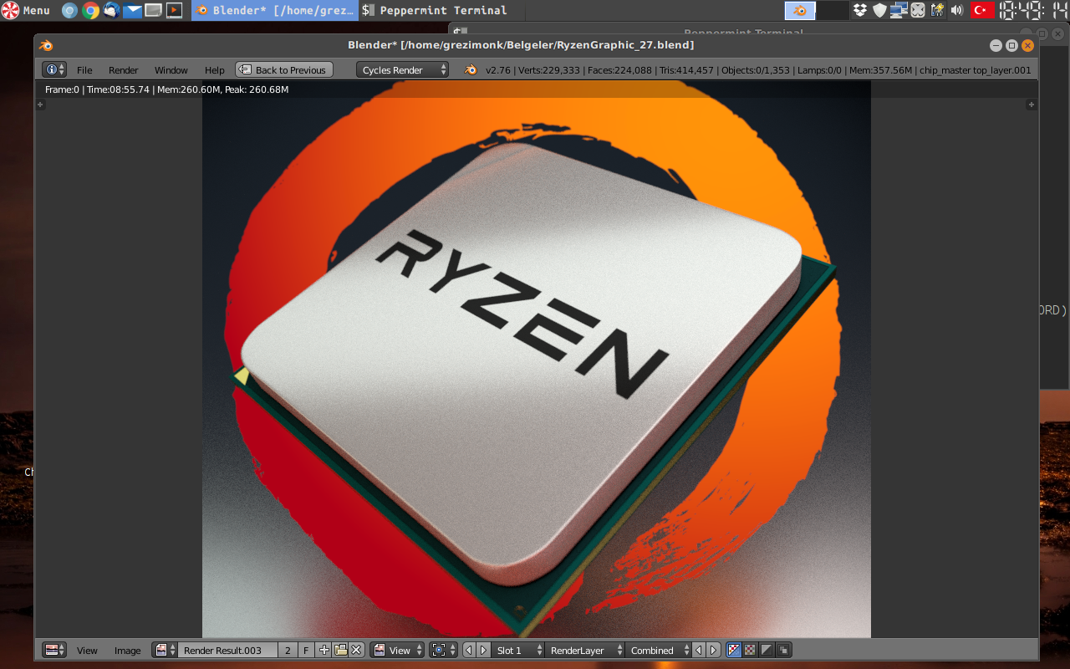Viewport: 1070px width, 669px height.
Task: Click the Tris:414,457 statistic text
Action: coord(687,70)
